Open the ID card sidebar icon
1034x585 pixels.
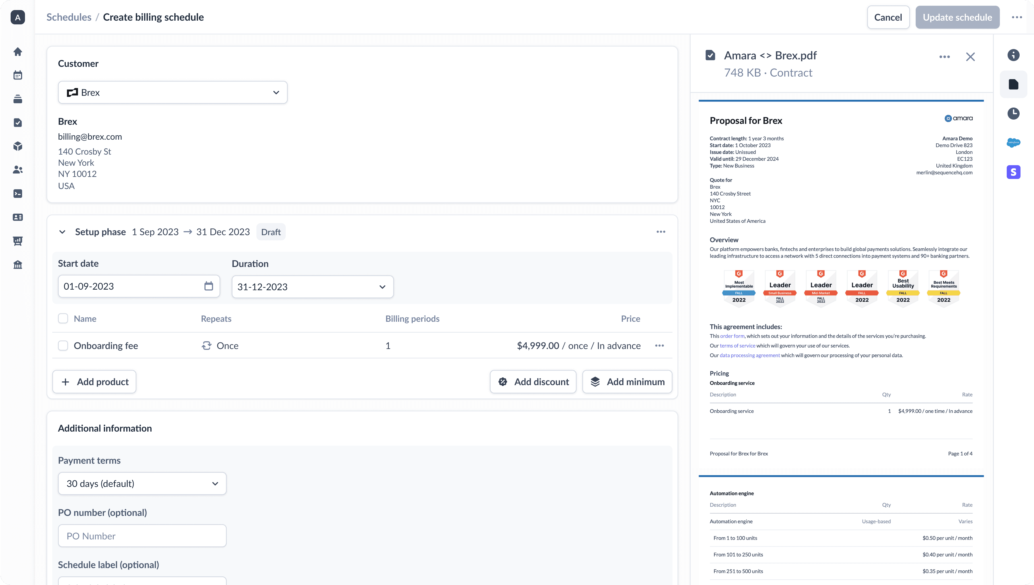tap(18, 217)
